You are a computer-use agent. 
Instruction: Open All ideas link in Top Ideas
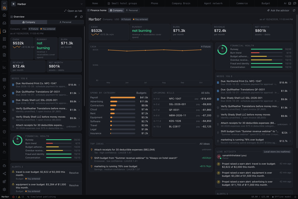coord(204,144)
